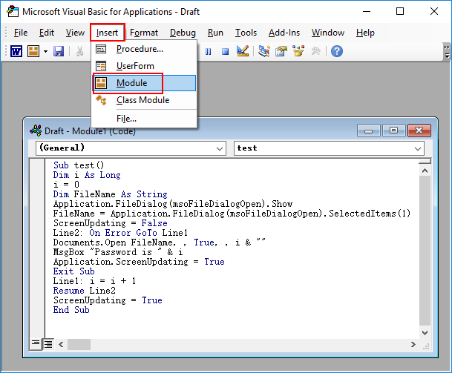The height and width of the screenshot is (373, 452).
Task: Click the Toolbox icon
Action: (316, 51)
